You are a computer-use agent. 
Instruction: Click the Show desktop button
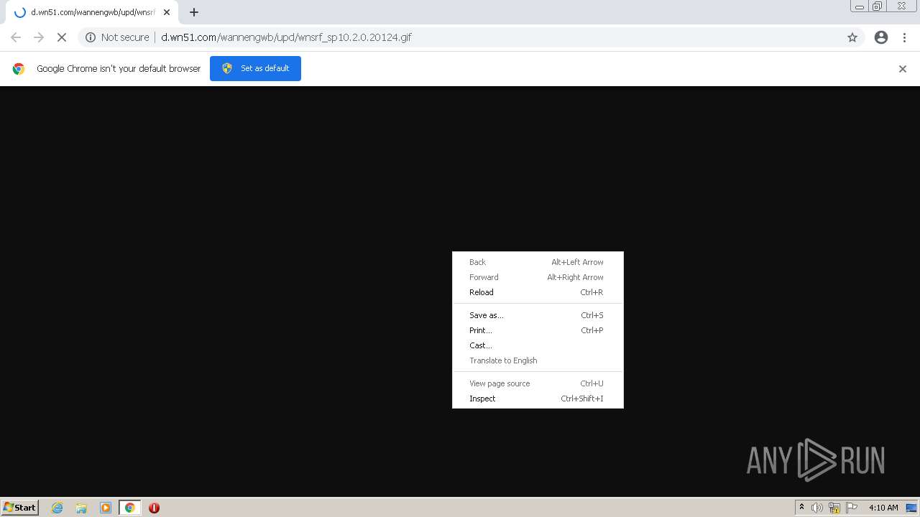click(x=912, y=508)
